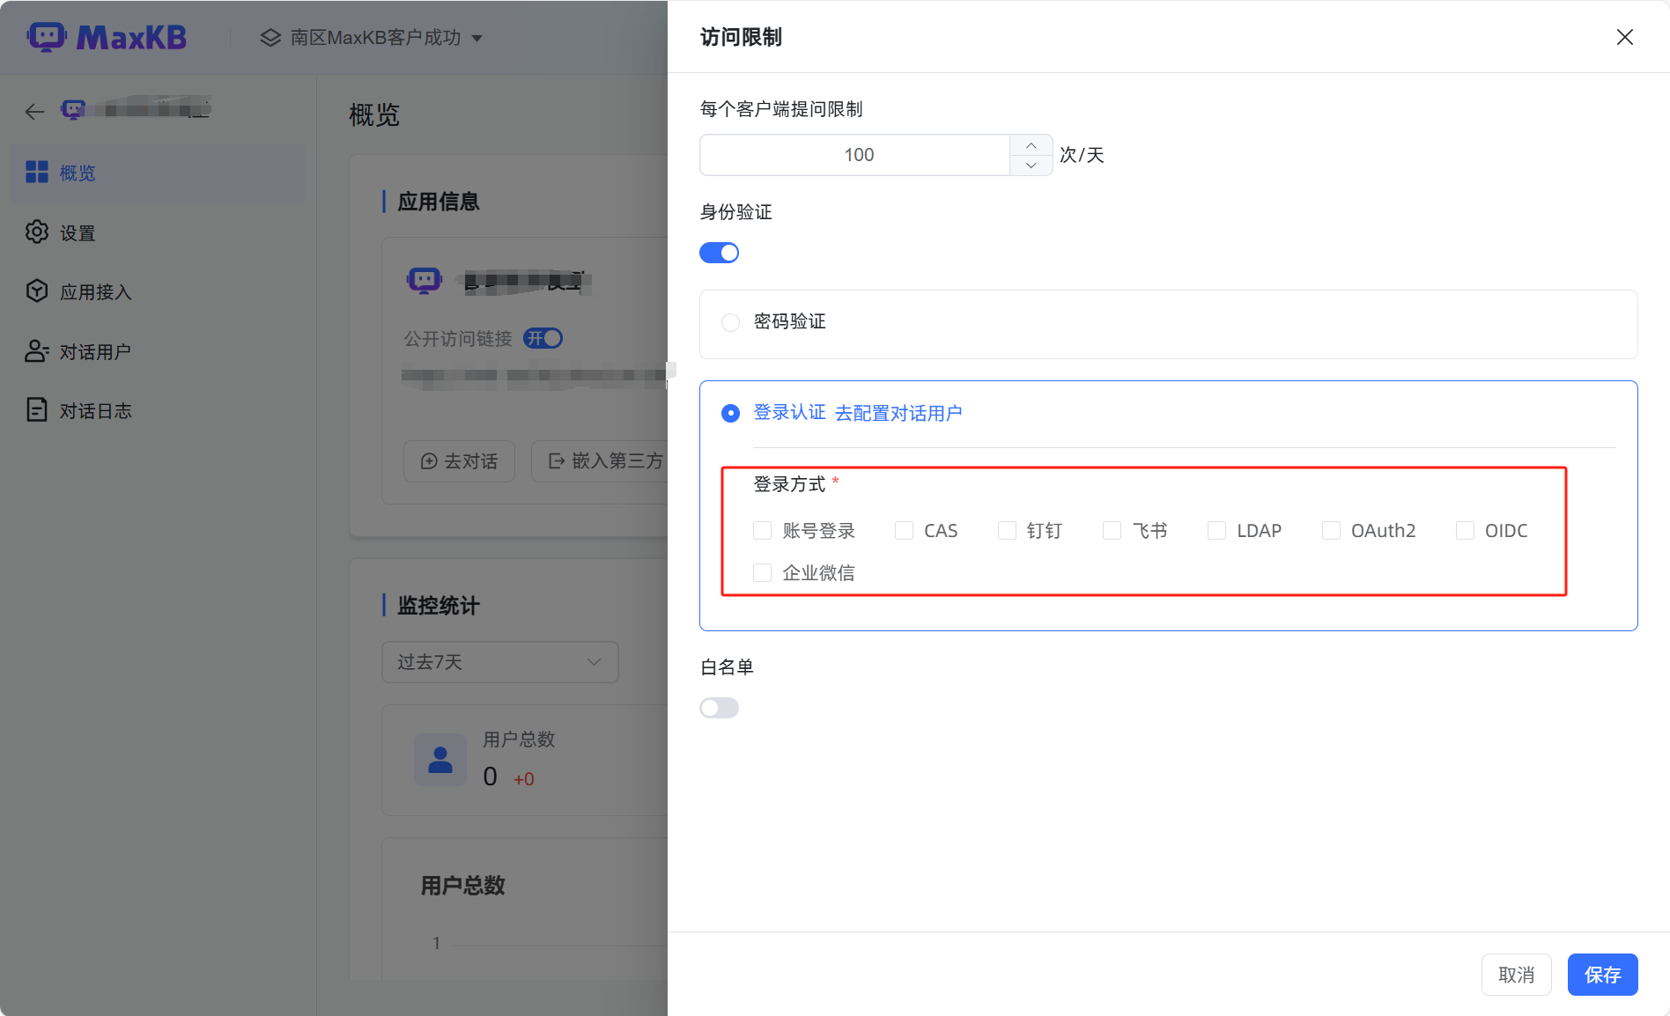This screenshot has height=1016, width=1670.
Task: Click the 监控统计 section heading
Action: [x=438, y=605]
